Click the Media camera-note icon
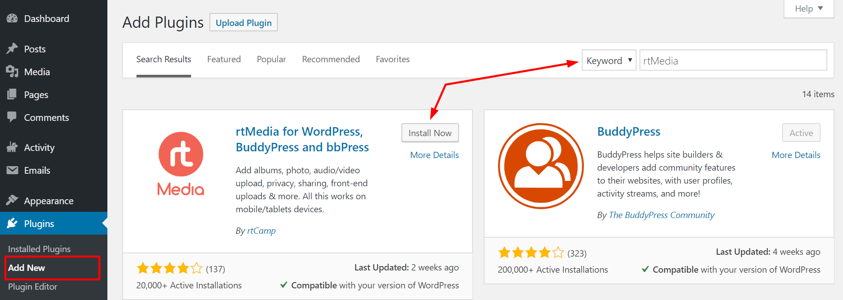Image resolution: width=843 pixels, height=300 pixels. point(12,72)
